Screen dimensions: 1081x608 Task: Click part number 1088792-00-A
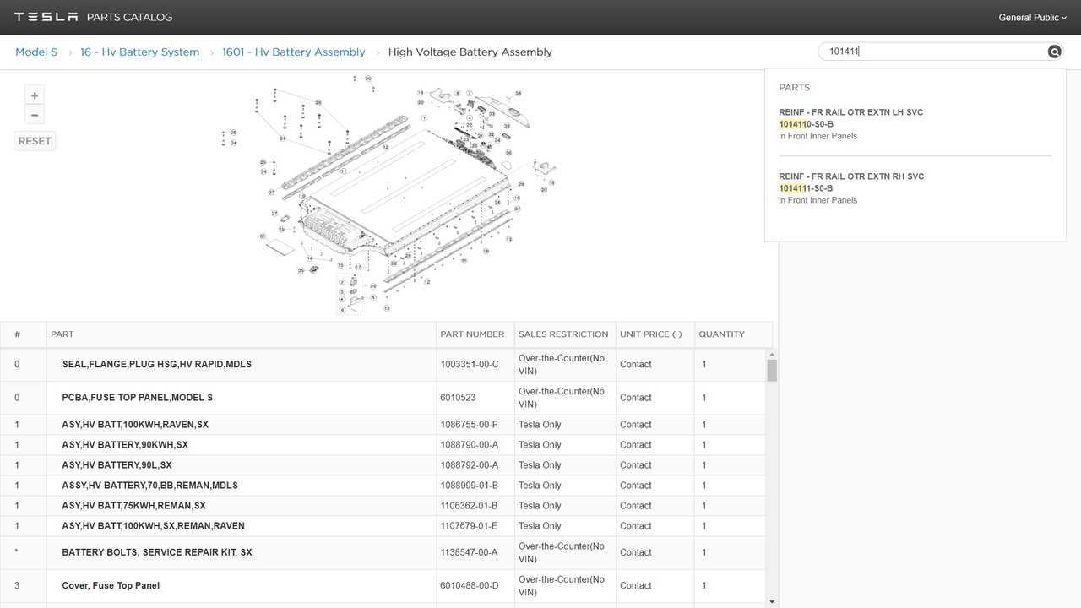(470, 465)
